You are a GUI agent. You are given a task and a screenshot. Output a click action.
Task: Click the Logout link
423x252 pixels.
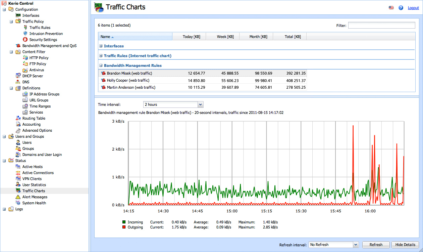point(413,8)
